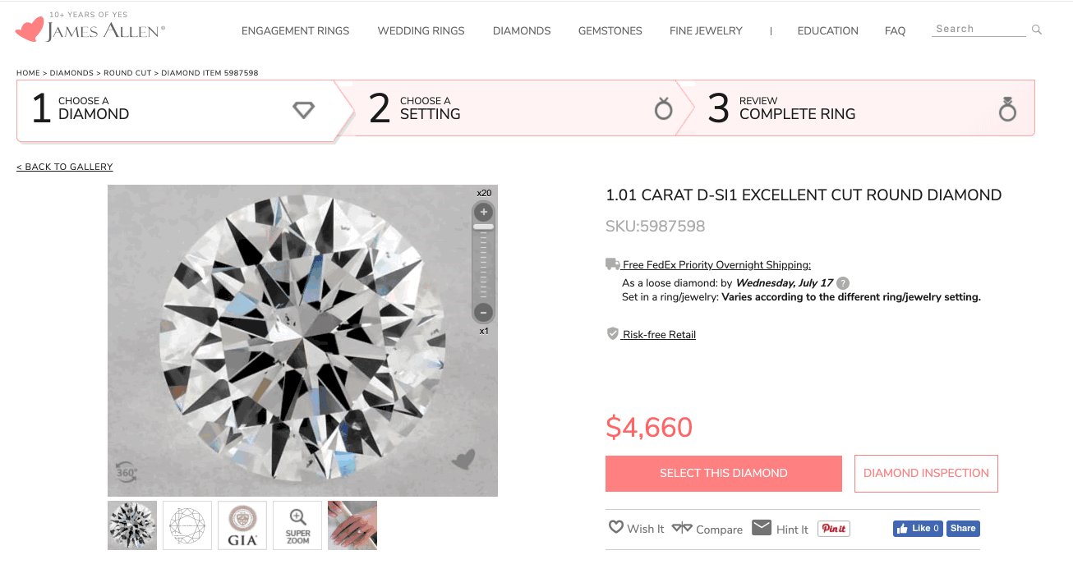
Task: Pin this diamond with Pinterest button
Action: coord(834,529)
